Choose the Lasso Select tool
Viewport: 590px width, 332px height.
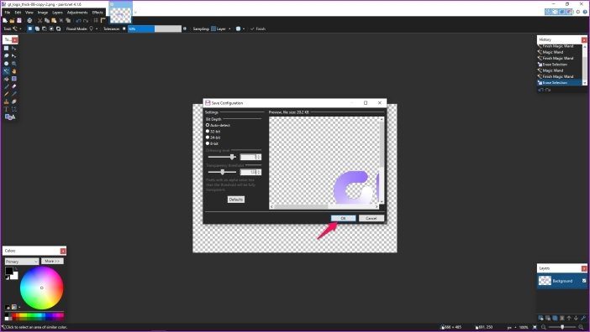coord(7,55)
